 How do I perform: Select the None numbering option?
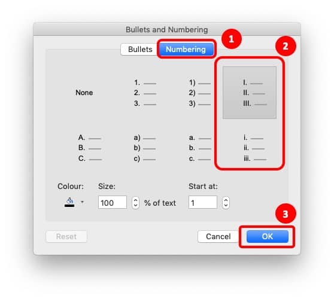84,93
